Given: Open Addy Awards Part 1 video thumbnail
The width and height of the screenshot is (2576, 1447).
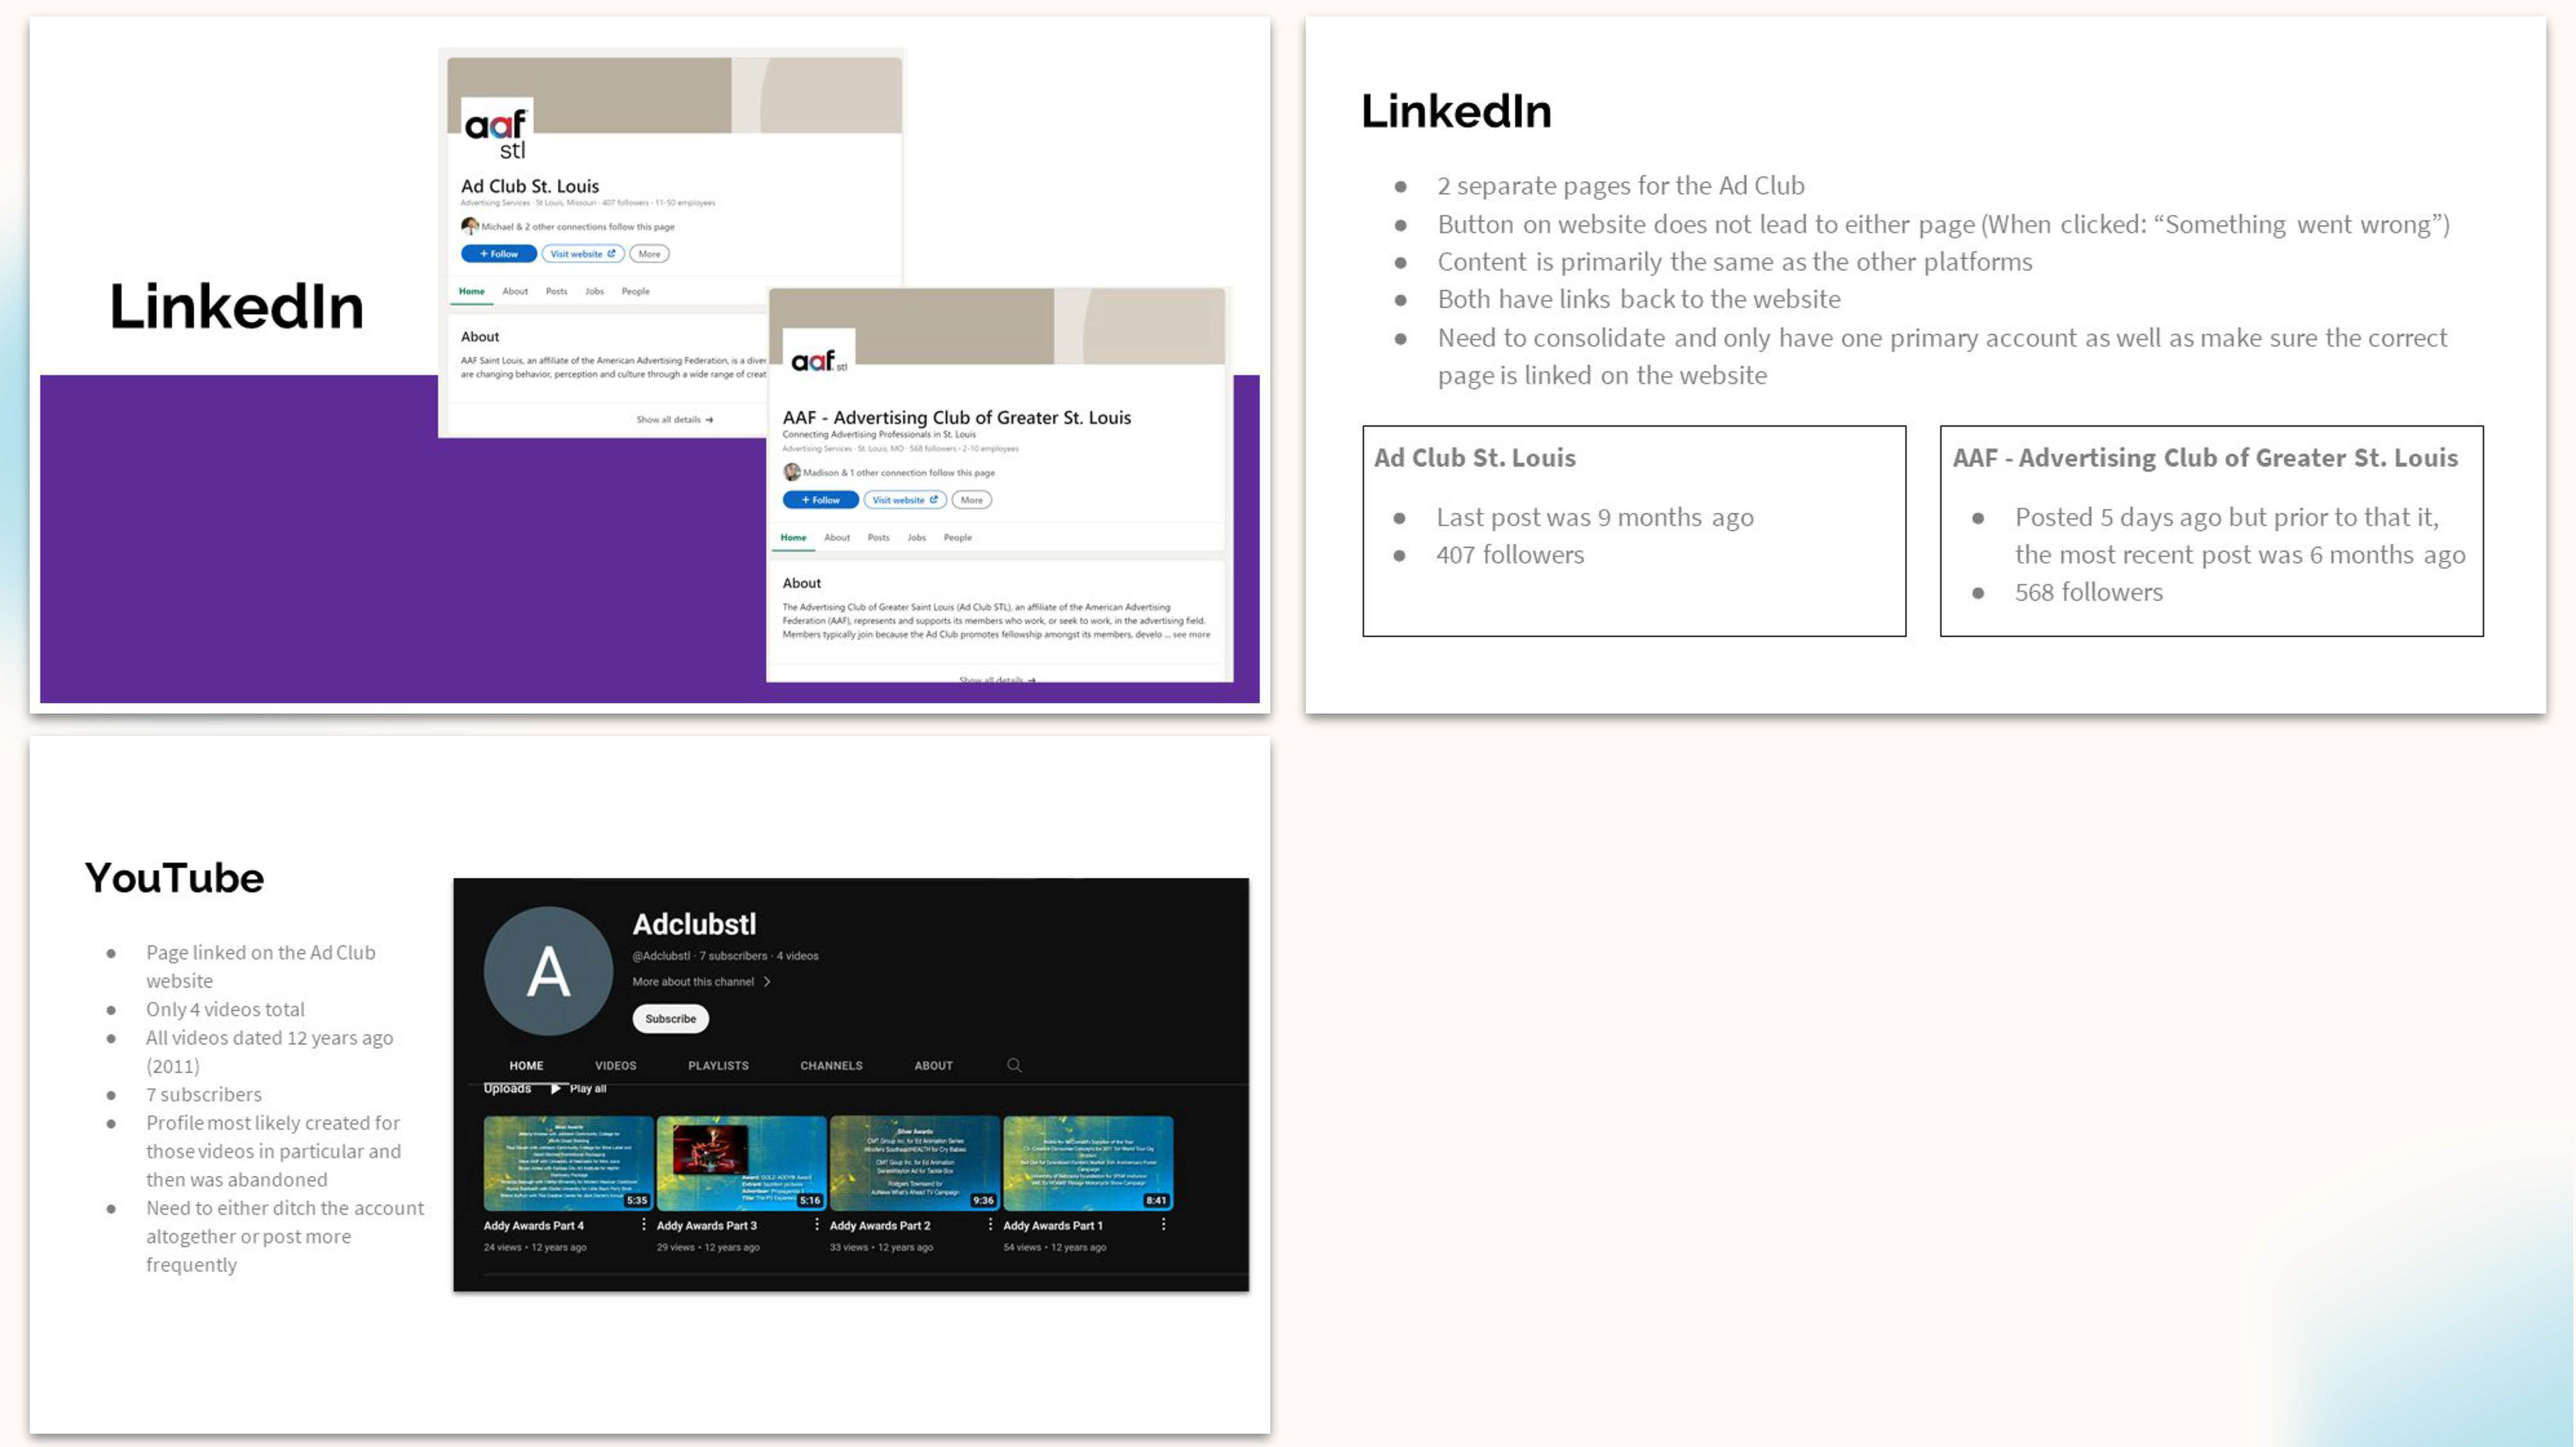Looking at the screenshot, I should tap(1088, 1163).
